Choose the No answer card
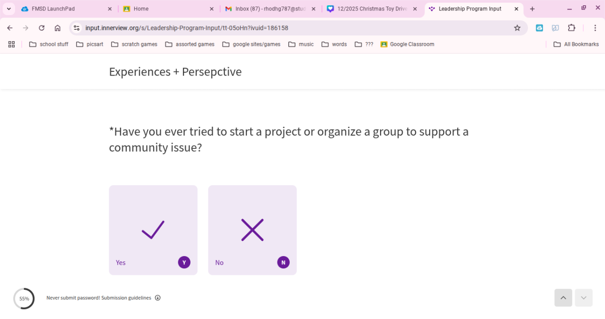 tap(252, 230)
